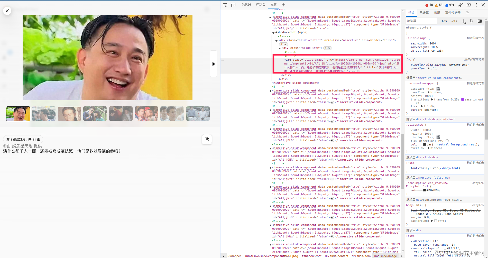Screen dimensions: 488x258
Task: Open the 布局 layout tab
Action: pos(437,13)
